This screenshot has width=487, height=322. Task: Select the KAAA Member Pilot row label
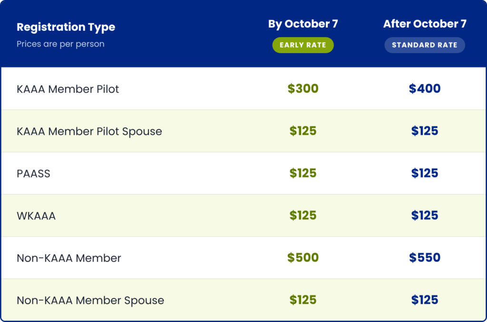tap(68, 89)
